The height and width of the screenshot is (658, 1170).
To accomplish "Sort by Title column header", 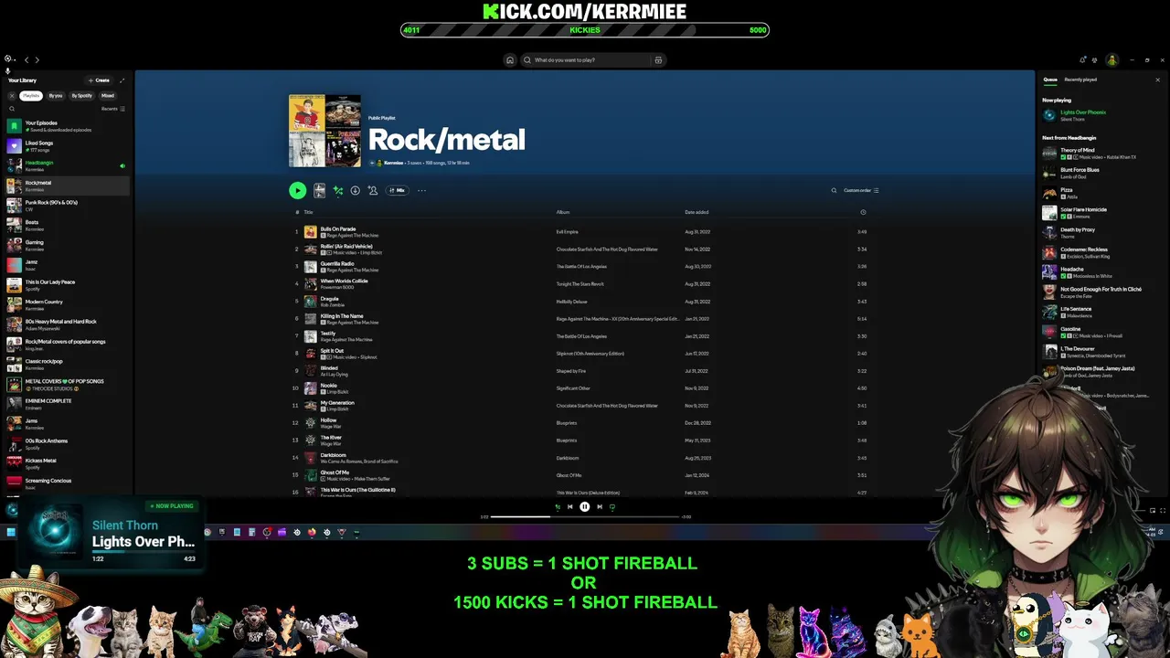I will (308, 212).
